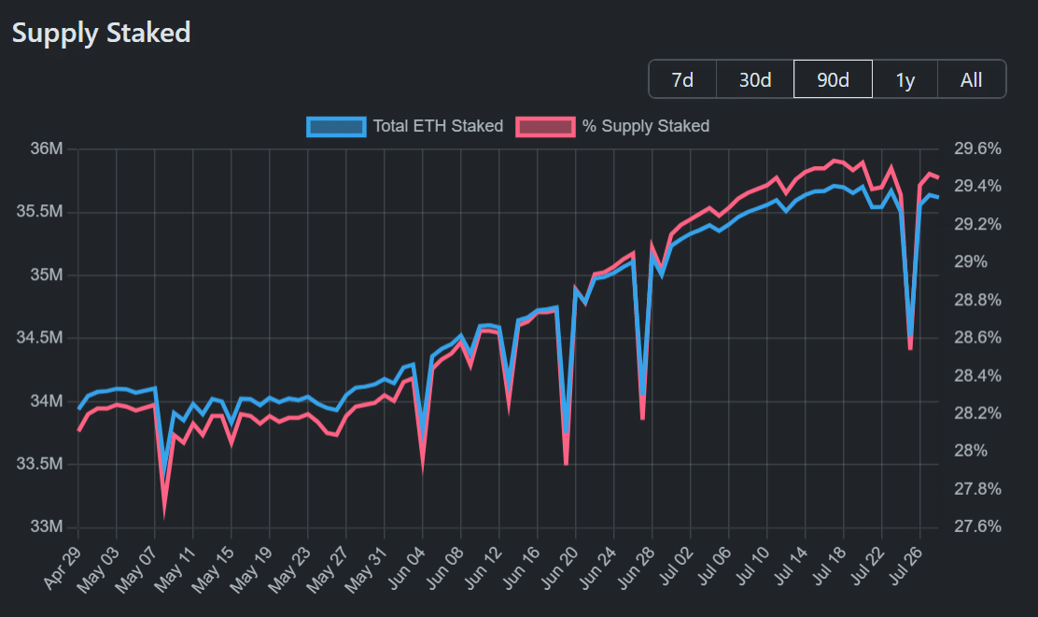Click the 29% right axis label
Screen dimensions: 1038x617
click(970, 262)
